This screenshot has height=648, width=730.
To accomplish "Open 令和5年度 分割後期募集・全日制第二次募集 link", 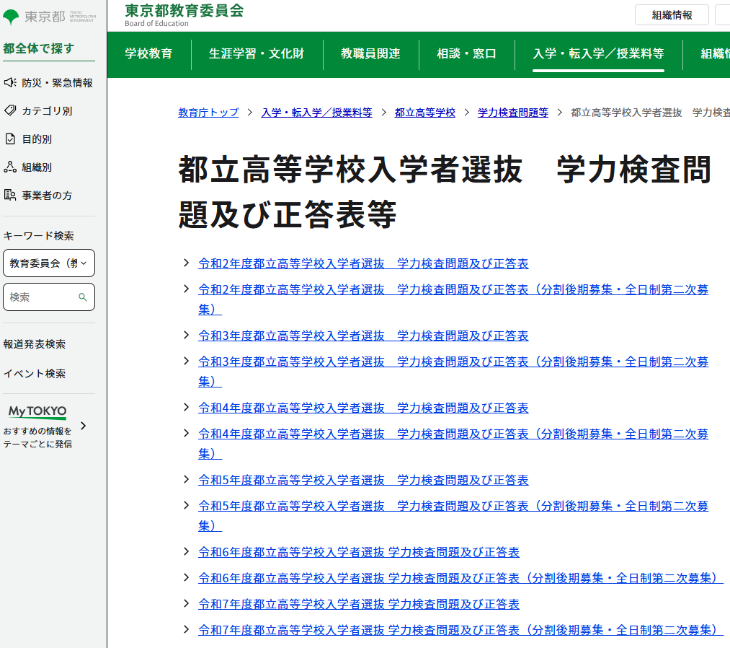I will 453,516.
